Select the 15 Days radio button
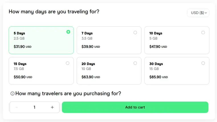Screen dimensions: 217x122 tap(68, 63)
